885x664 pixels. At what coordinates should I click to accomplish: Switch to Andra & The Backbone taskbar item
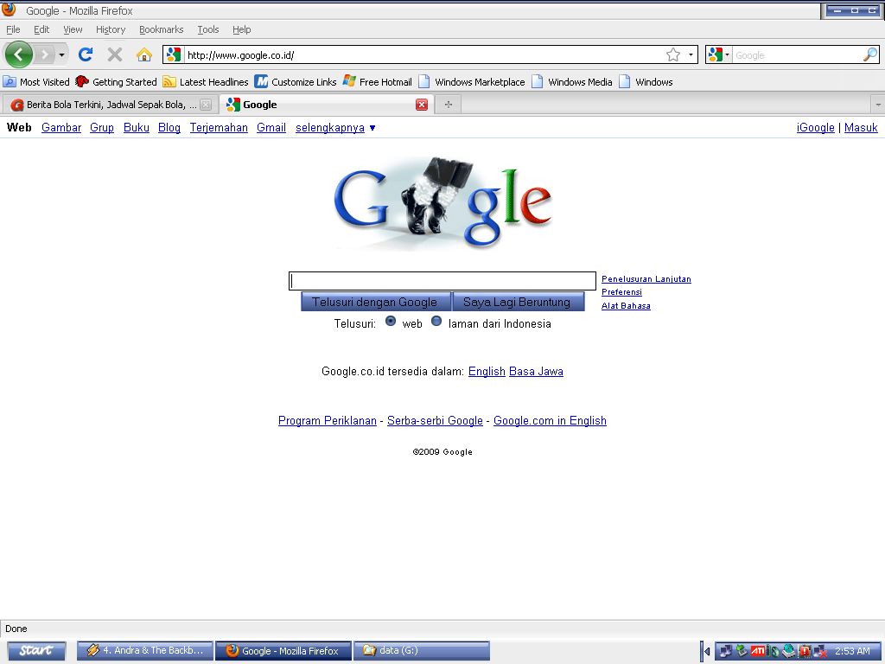click(145, 650)
